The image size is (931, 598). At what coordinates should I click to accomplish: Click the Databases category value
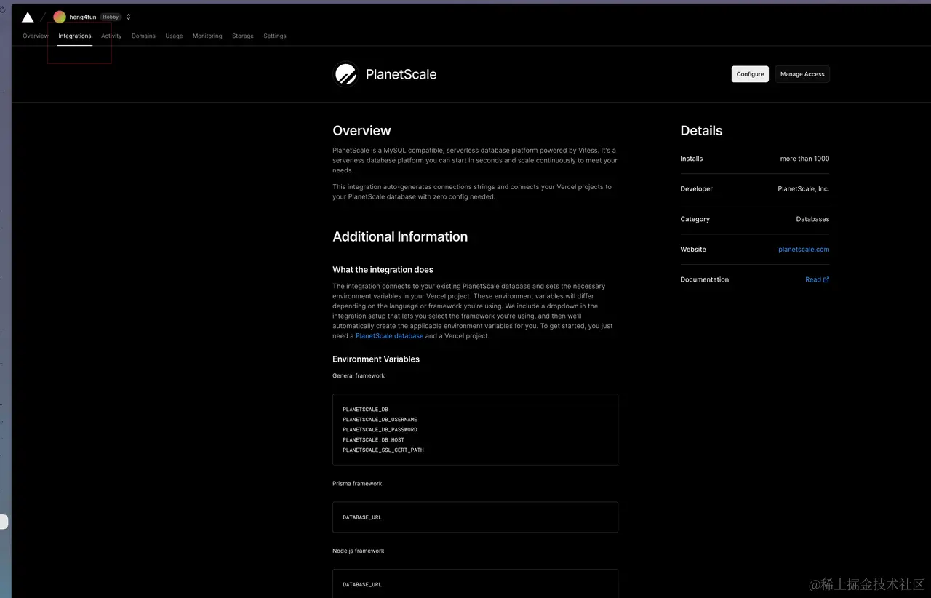(x=812, y=219)
